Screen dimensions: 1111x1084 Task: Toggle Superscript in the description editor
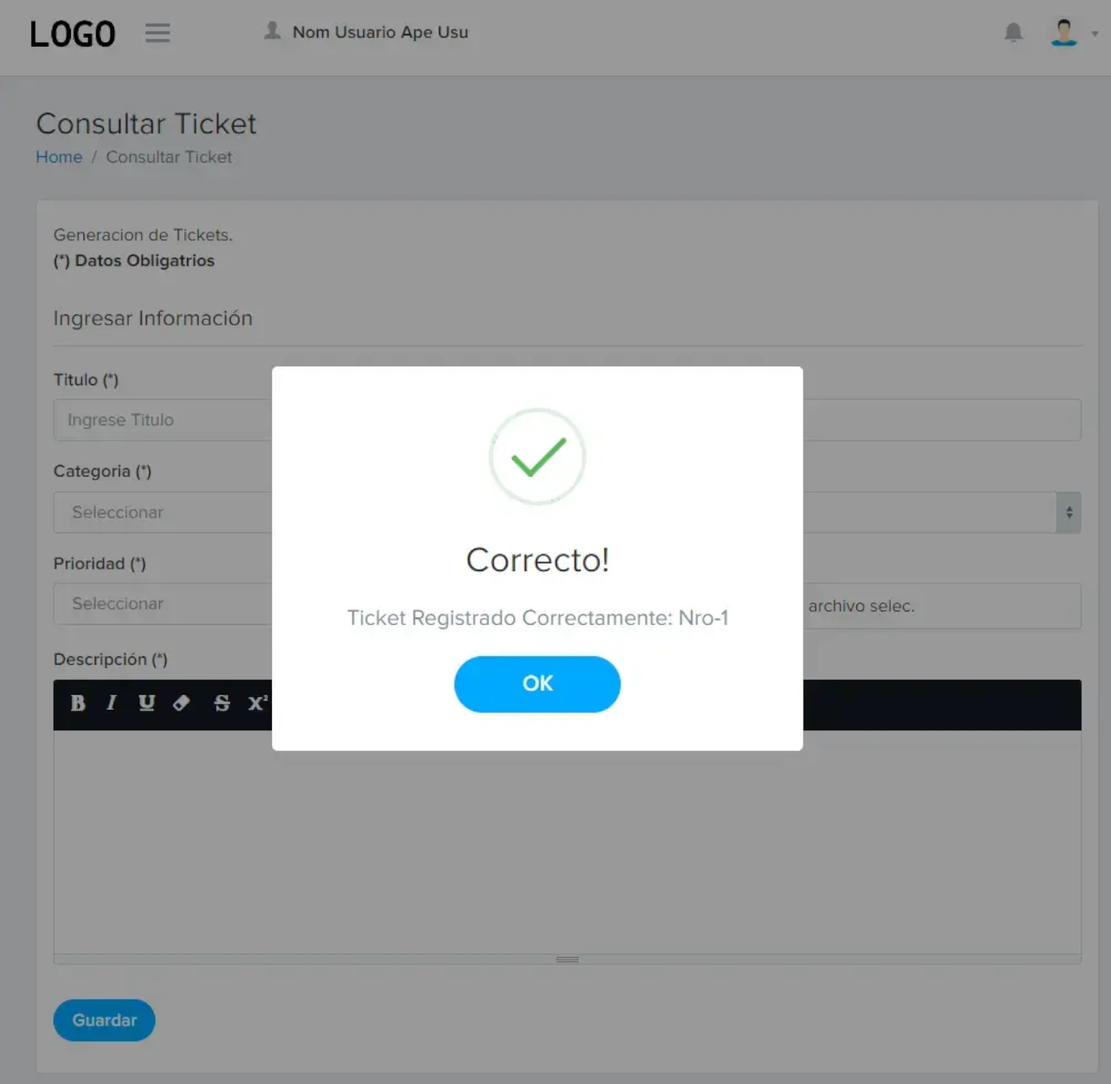coord(258,703)
